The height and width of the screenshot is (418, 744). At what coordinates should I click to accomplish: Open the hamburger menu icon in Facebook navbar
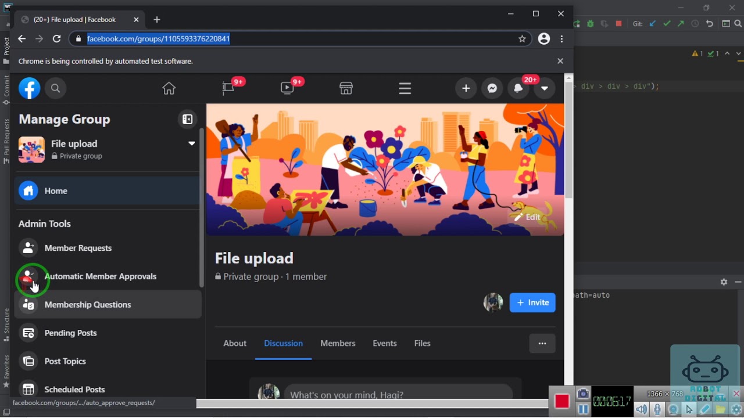point(405,88)
